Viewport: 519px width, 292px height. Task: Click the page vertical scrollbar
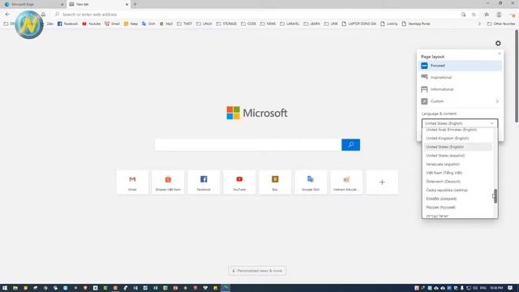(x=516, y=76)
